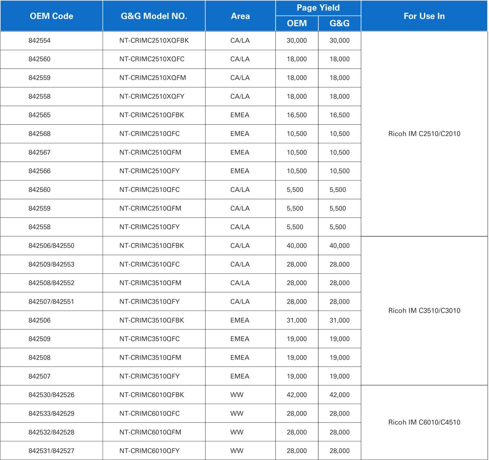Screen dimensions: 489x460
Task: Click OEM code 842531/842527
Action: [51, 451]
